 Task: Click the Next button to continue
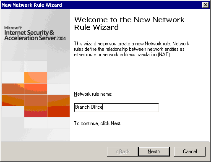154,152
